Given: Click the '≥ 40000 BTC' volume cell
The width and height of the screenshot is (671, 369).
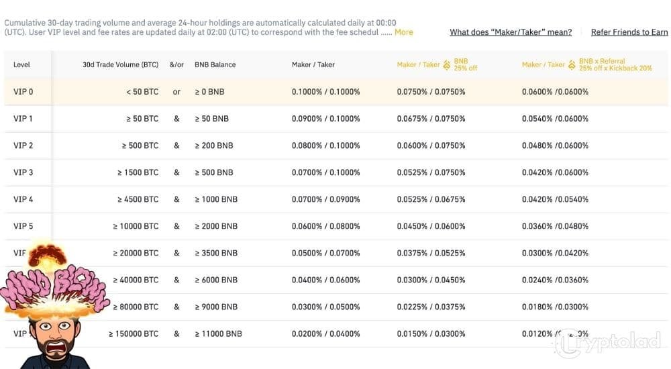Looking at the screenshot, I should coord(136,280).
